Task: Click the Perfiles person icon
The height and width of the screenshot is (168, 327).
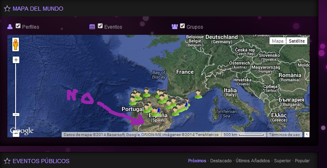Action: pyautogui.click(x=10, y=27)
